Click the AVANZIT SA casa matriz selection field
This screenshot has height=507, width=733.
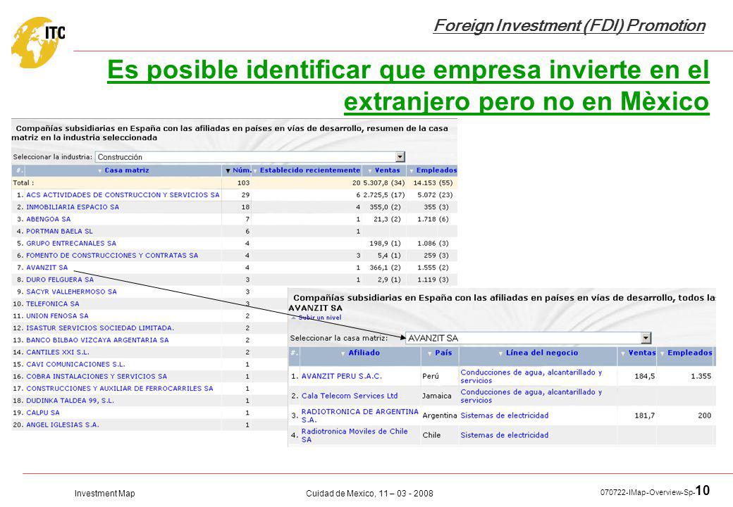coord(528,337)
